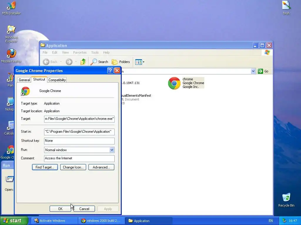Image resolution: width=301 pixels, height=225 pixels.
Task: Open the Recycle Bin
Action: click(x=286, y=200)
